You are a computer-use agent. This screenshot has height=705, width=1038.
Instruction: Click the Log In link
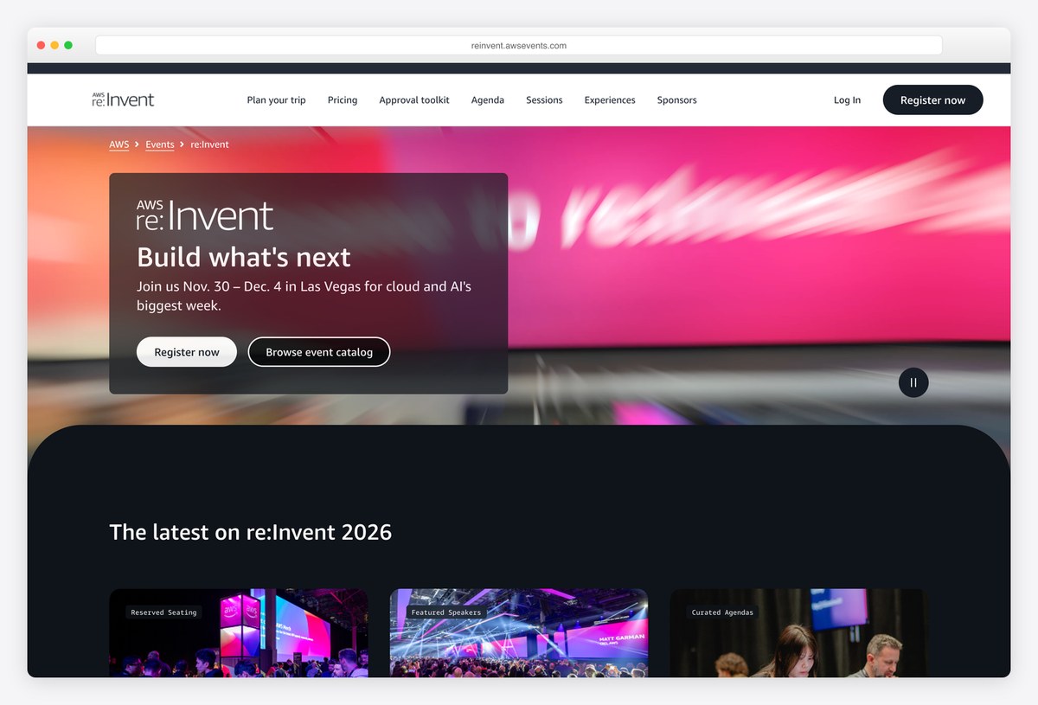click(847, 100)
